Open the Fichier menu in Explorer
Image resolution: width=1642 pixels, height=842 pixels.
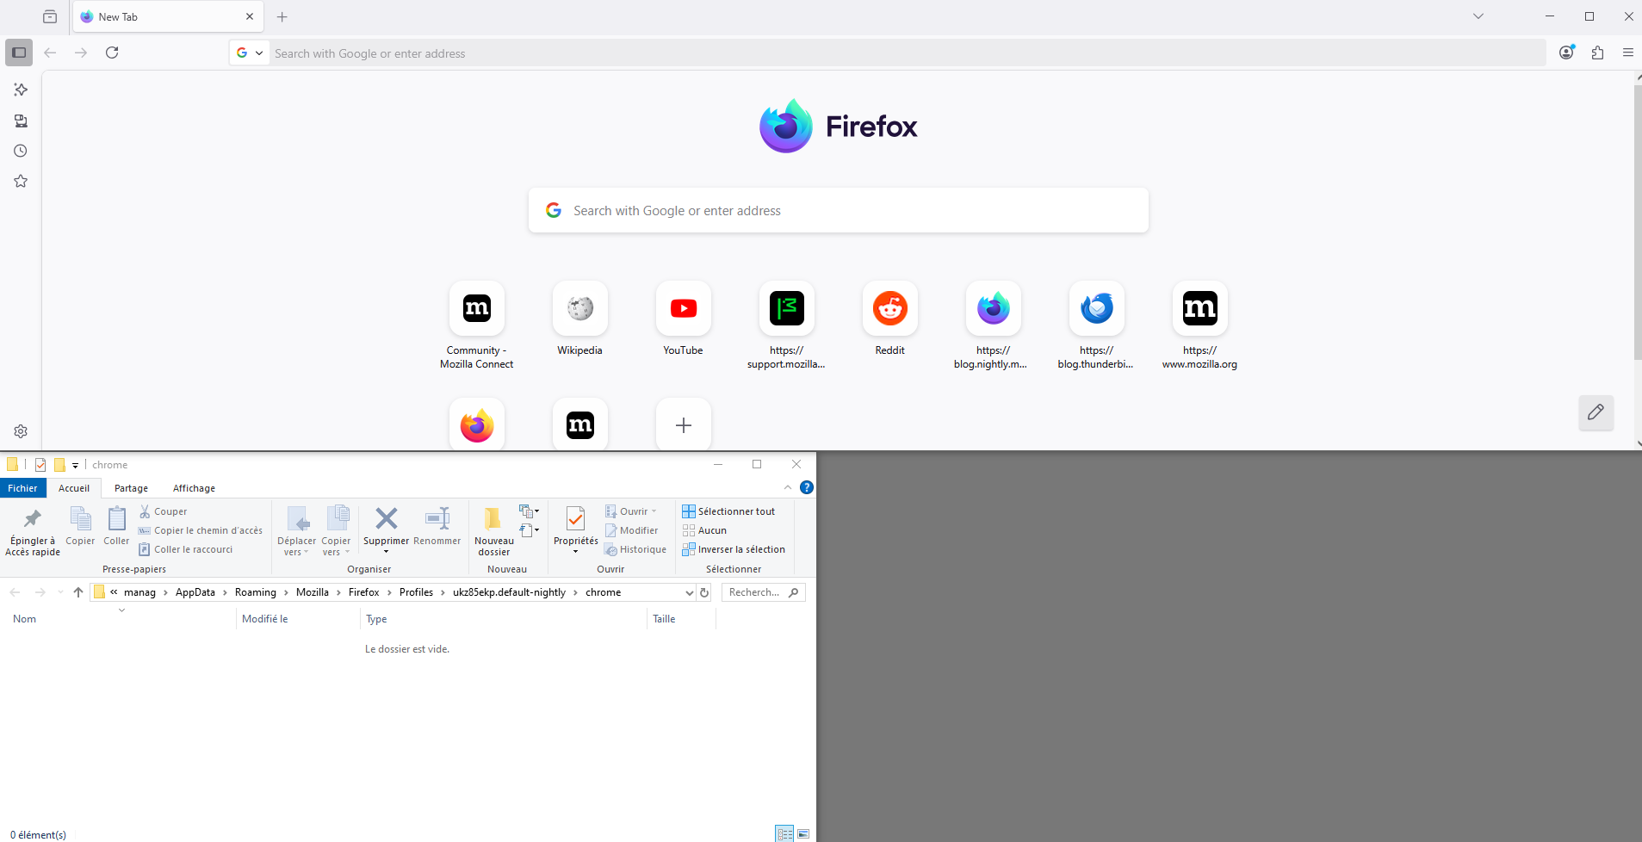[x=22, y=488]
